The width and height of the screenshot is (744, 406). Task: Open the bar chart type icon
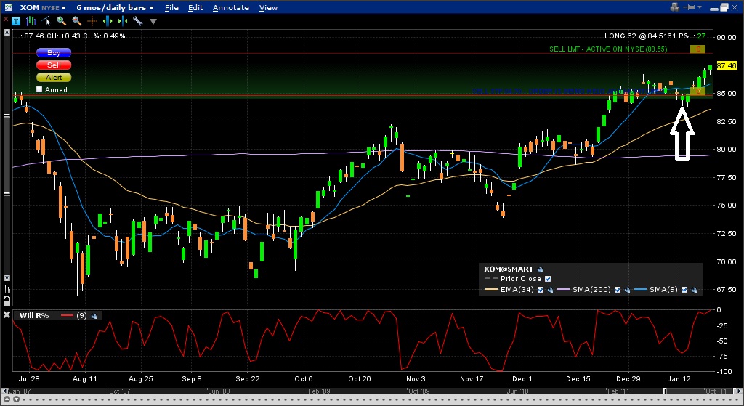[31, 21]
